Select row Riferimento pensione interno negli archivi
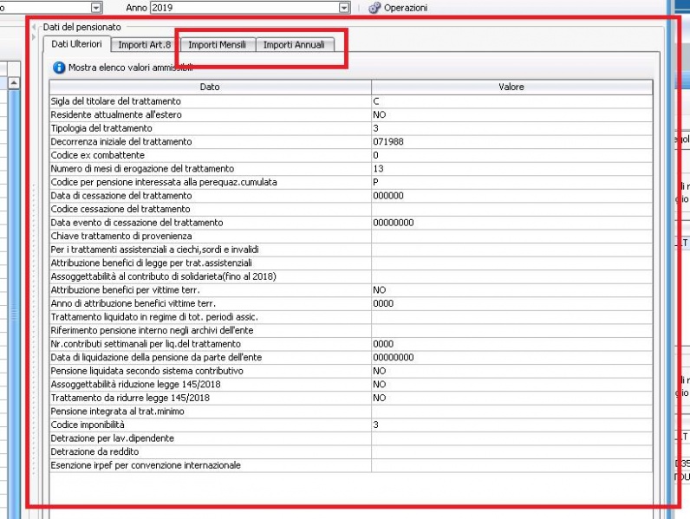 [351, 330]
